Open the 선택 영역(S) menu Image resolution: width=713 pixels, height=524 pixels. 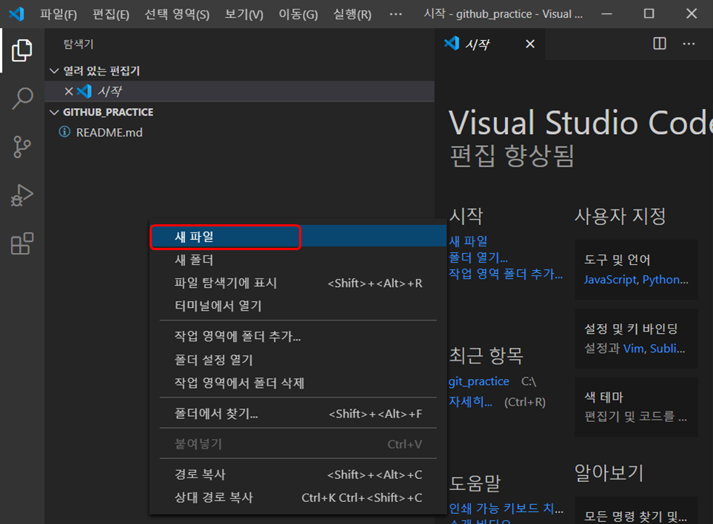(x=177, y=14)
